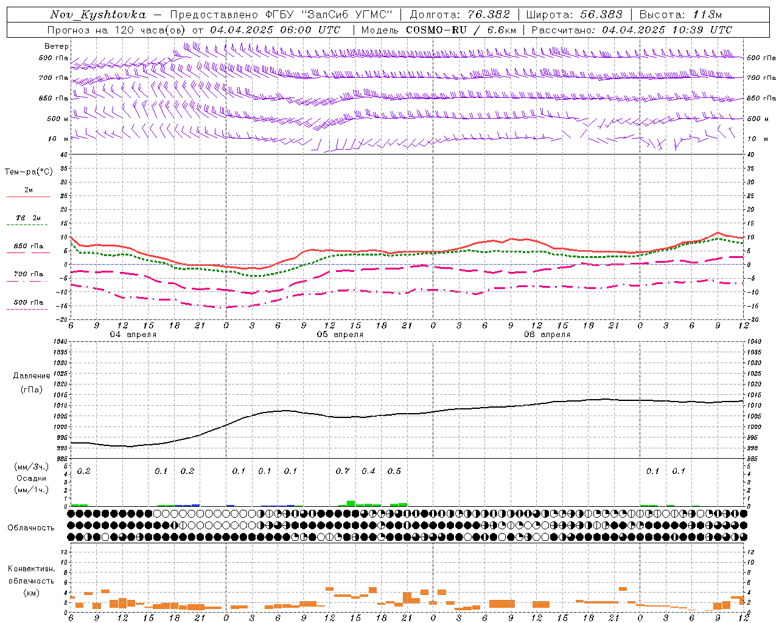Click the station name Nov_Kyshtovka
779x623 pixels.
[98, 15]
